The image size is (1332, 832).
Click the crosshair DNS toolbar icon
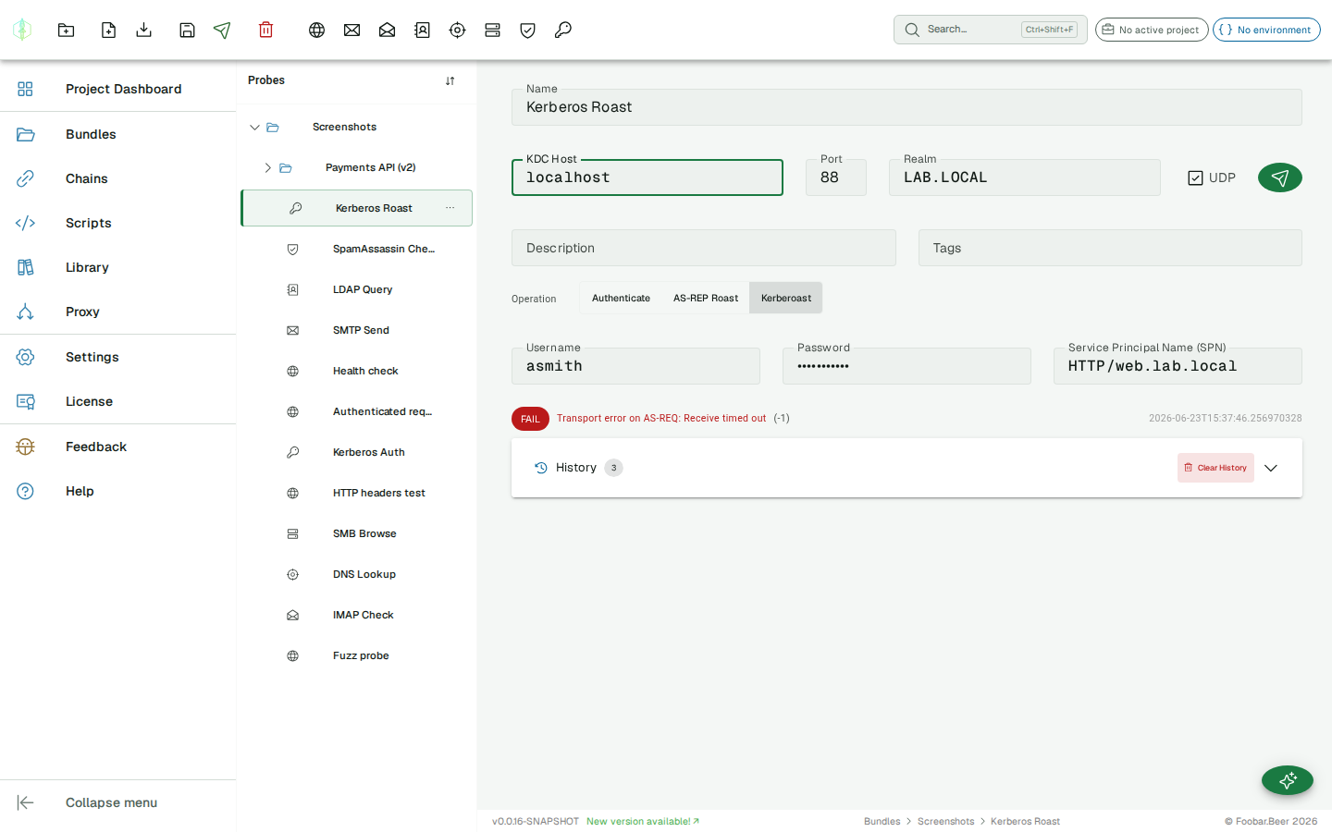457,30
